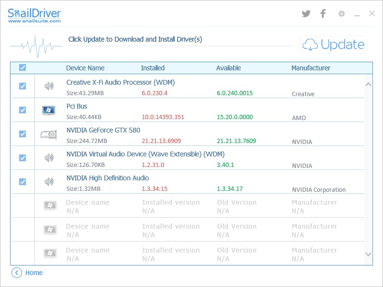Click Size:1.32MB text

pos(83,188)
